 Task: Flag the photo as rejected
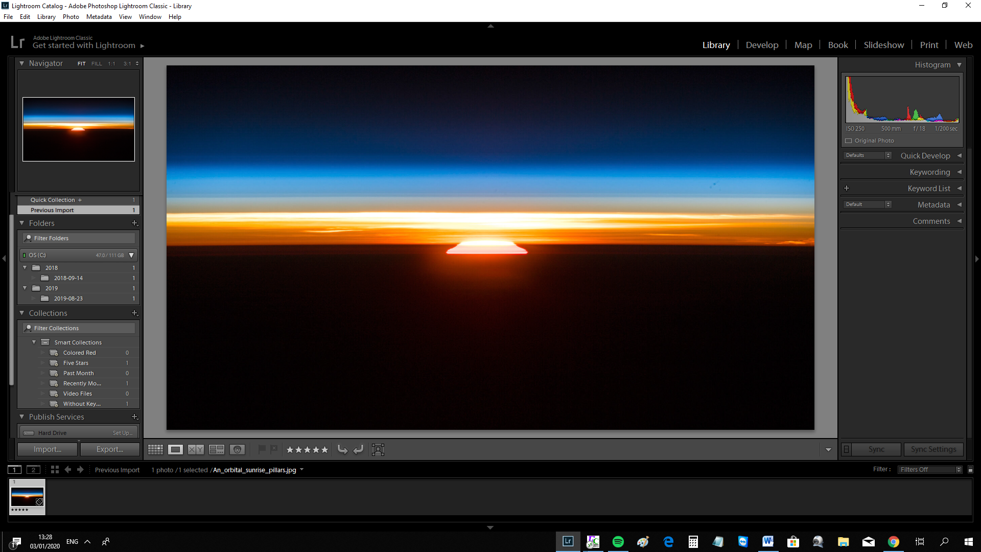click(274, 449)
